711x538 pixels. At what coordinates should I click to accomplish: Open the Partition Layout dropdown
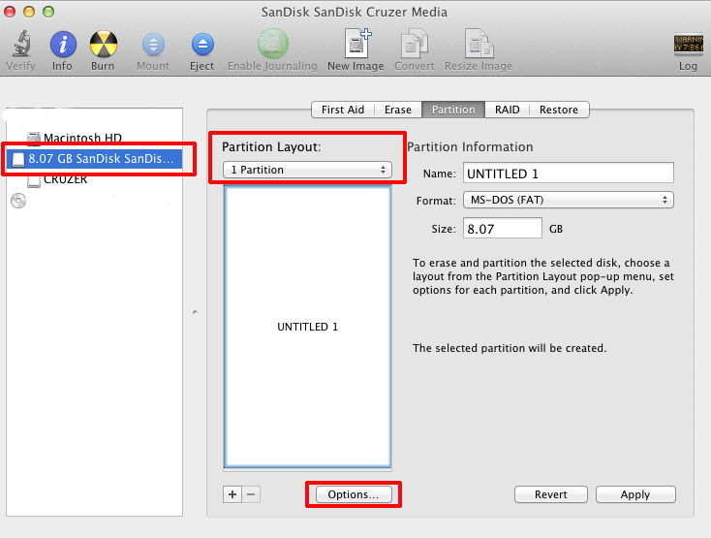coord(307,170)
